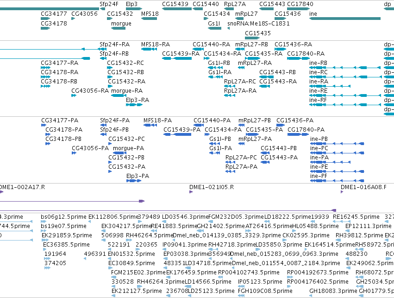
Task: Select the MFS18-PA protein label
Action: click(x=157, y=120)
